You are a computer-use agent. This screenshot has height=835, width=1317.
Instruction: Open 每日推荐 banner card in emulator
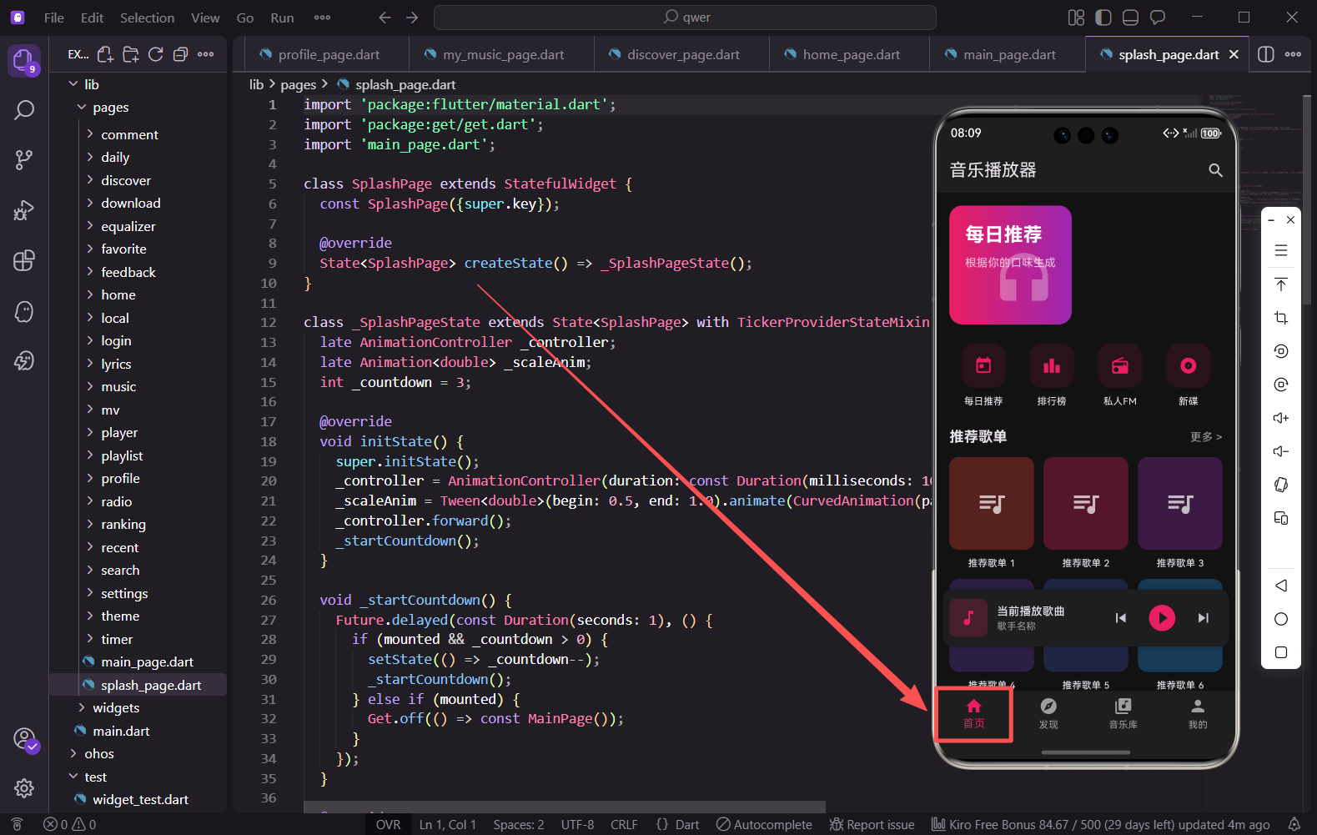[x=1010, y=264]
